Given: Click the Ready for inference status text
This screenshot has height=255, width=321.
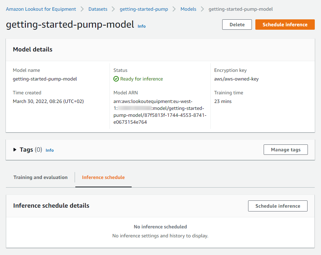Looking at the screenshot, I should pos(142,79).
